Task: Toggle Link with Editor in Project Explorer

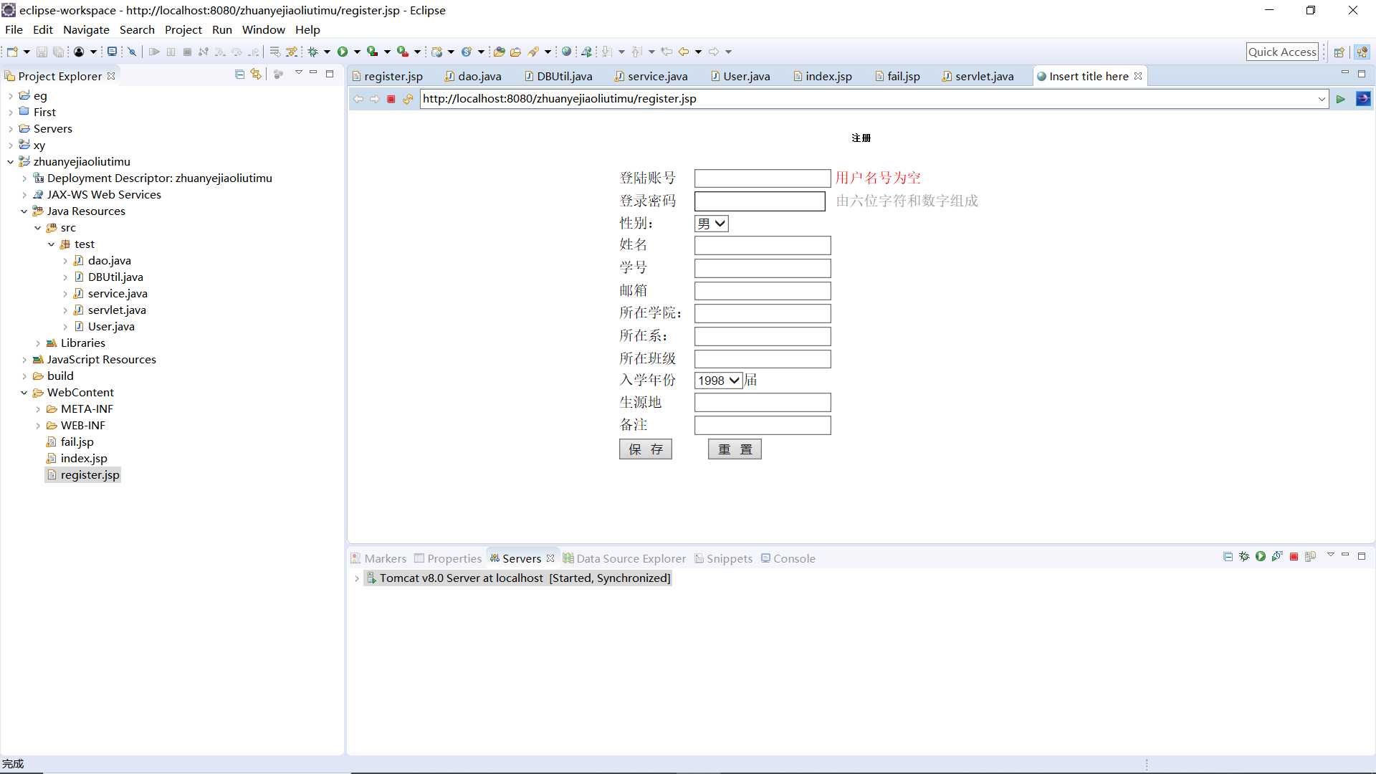Action: 256,74
